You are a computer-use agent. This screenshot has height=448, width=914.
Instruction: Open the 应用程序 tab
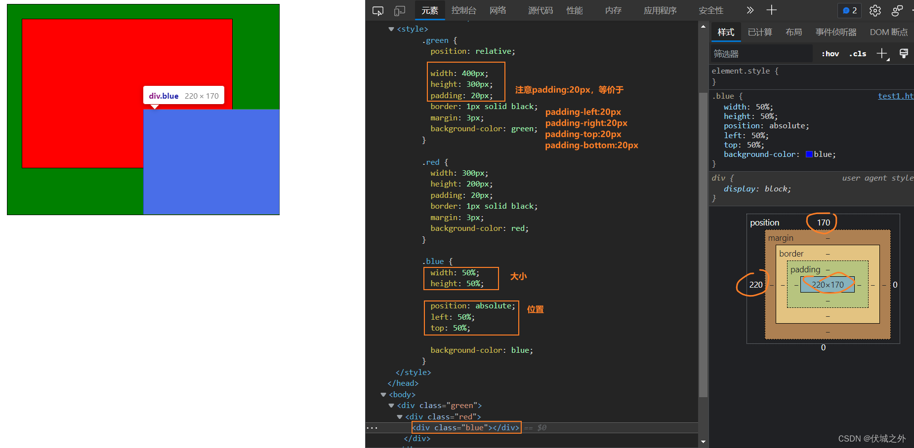660,10
